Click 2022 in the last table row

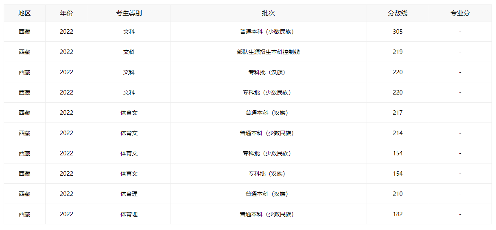click(x=66, y=214)
